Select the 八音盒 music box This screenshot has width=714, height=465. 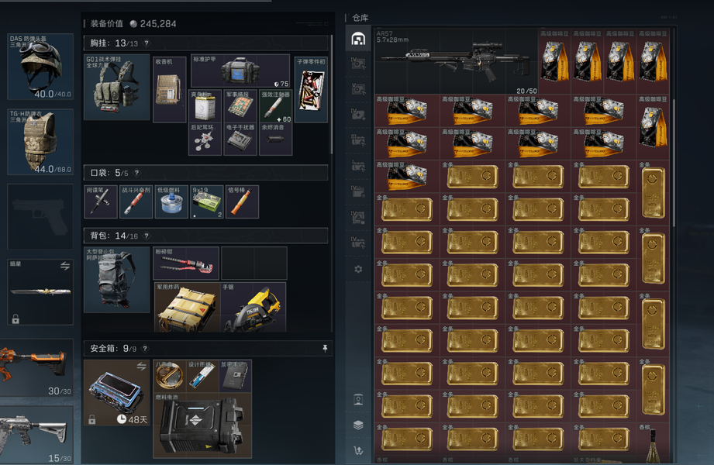pyautogui.click(x=170, y=376)
